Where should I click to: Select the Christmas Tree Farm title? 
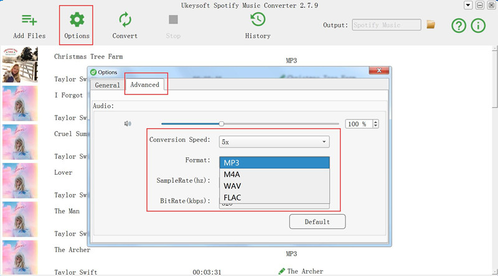tap(88, 57)
